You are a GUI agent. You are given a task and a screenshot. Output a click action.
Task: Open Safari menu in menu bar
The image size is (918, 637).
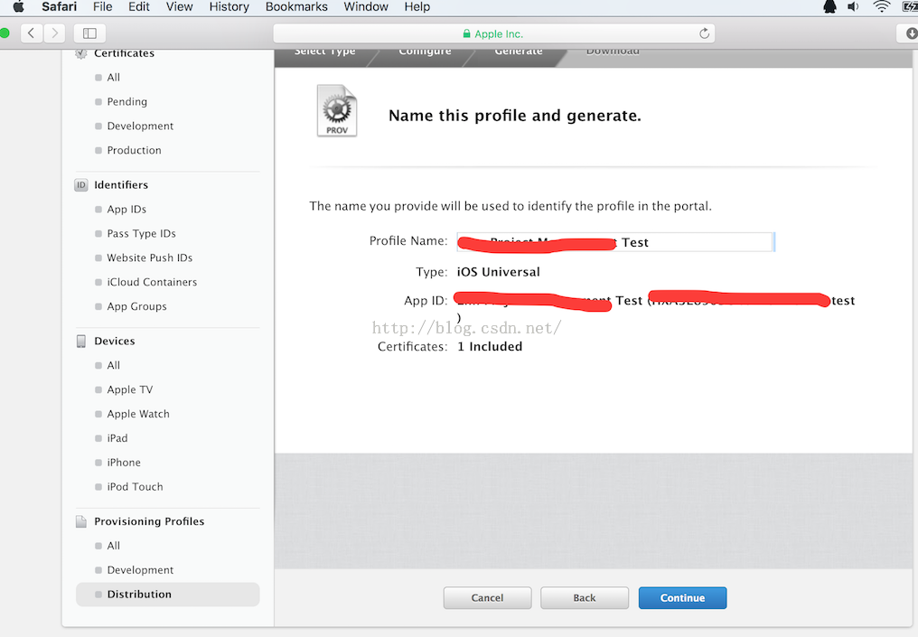[59, 7]
